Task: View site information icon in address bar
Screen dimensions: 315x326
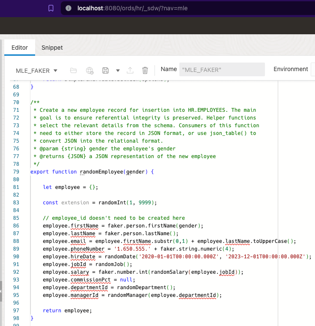Action: pos(68,8)
